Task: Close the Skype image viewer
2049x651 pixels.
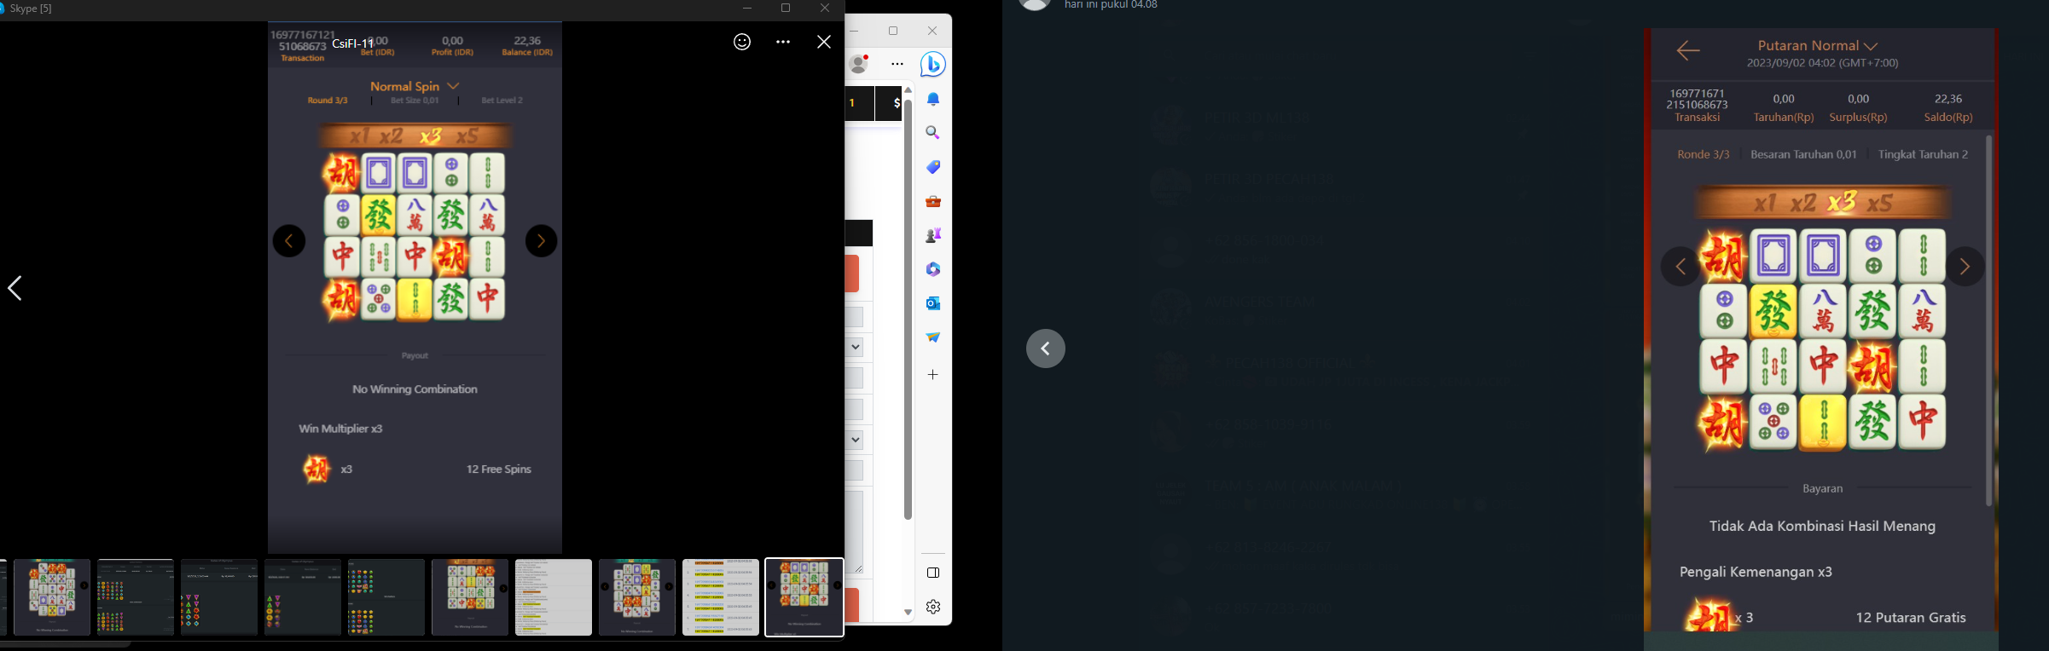Action: (824, 42)
